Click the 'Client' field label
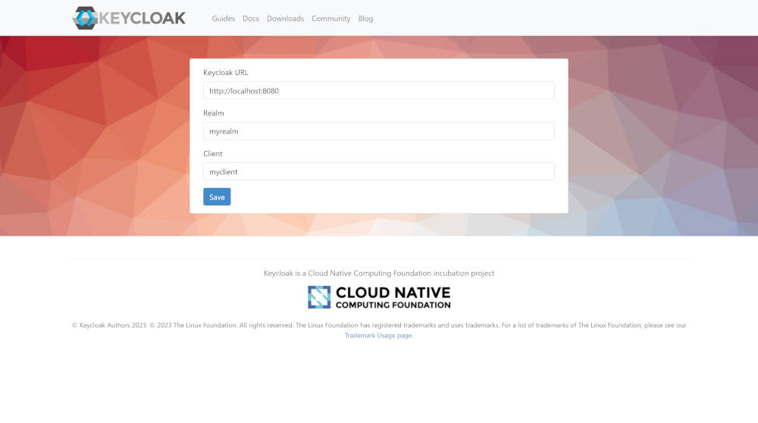758x423 pixels. pos(213,154)
